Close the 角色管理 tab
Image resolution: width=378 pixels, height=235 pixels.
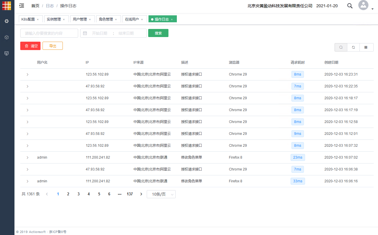point(116,19)
